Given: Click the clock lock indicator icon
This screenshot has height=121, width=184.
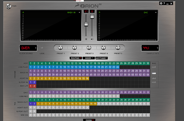Looking at the screenshot, I should point(42,48).
